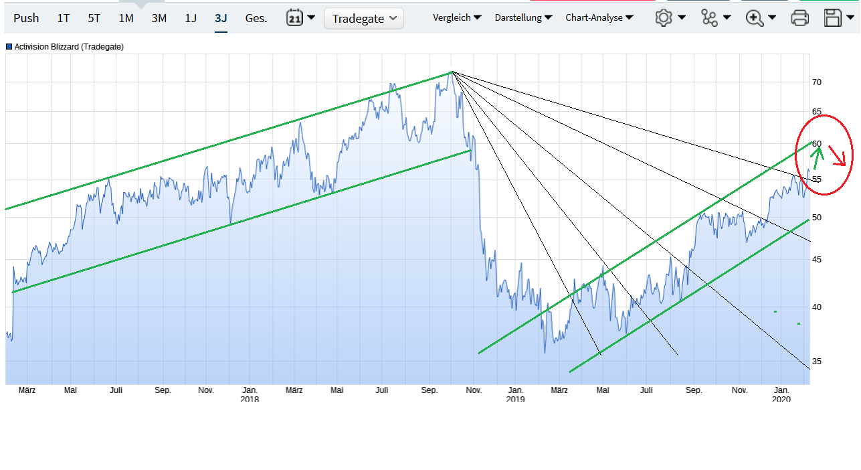The height and width of the screenshot is (470, 861).
Task: Click the share chart icon
Action: click(x=709, y=18)
